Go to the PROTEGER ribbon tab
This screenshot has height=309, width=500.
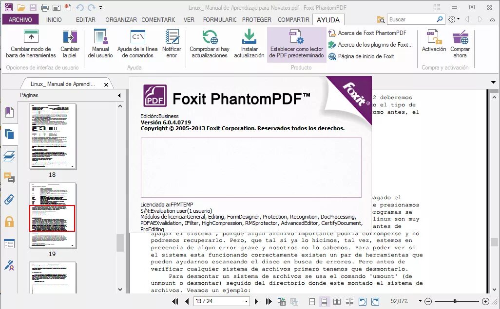tap(257, 20)
